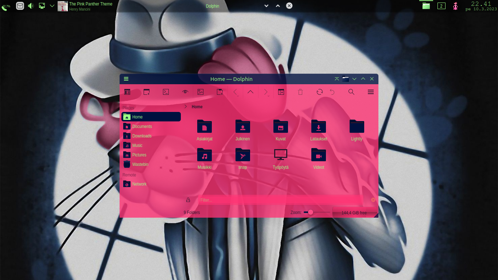Open the mail icon in top panel

tap(20, 6)
